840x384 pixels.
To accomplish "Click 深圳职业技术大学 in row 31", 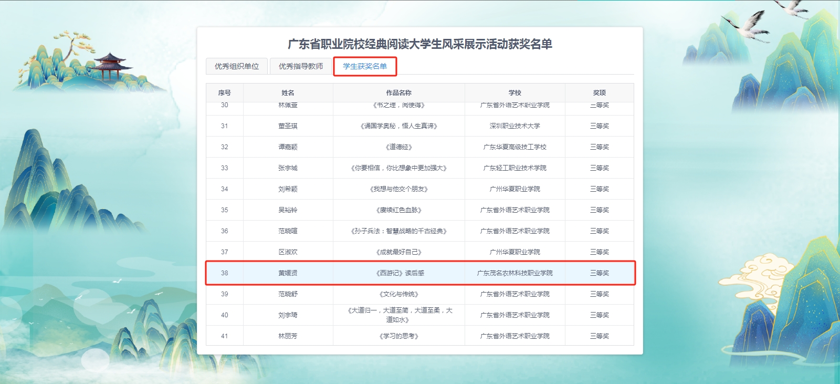I will tap(515, 126).
